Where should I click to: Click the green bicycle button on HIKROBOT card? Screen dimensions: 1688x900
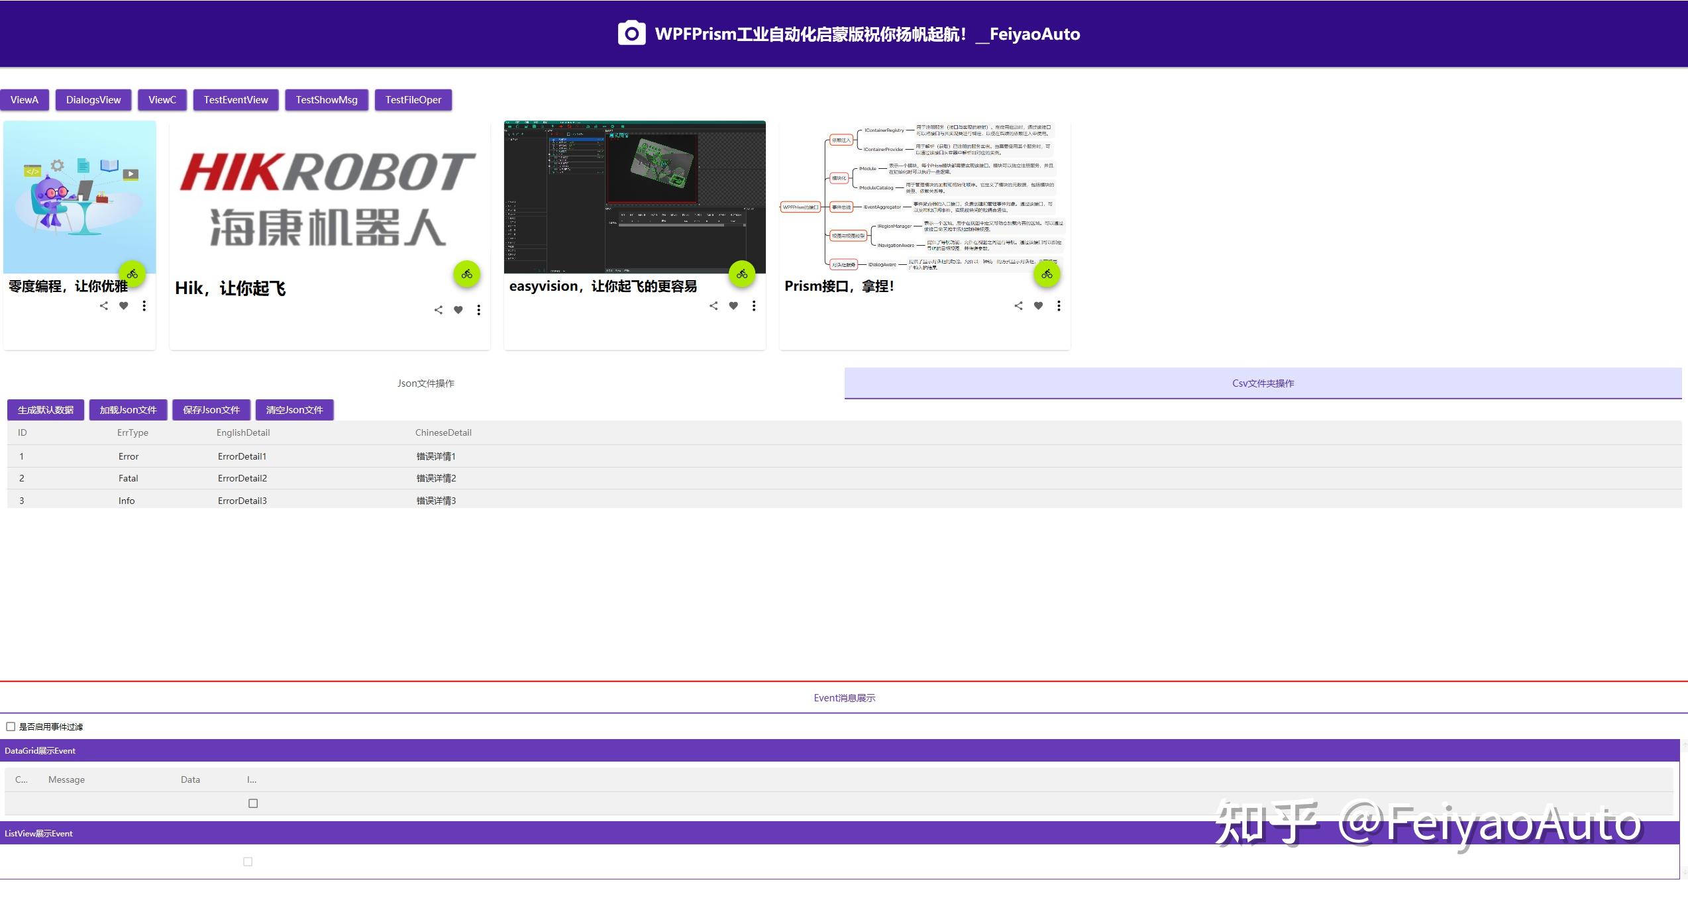coord(466,274)
